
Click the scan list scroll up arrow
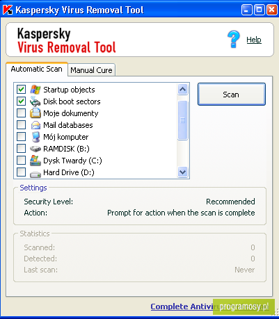tap(183, 90)
